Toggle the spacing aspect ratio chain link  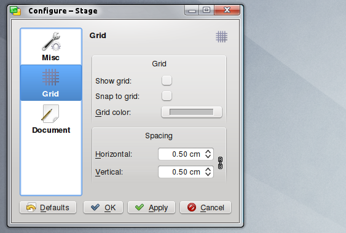click(x=220, y=163)
